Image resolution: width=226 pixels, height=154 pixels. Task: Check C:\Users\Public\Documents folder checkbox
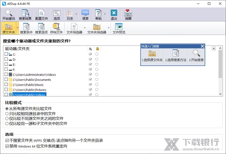6,79
